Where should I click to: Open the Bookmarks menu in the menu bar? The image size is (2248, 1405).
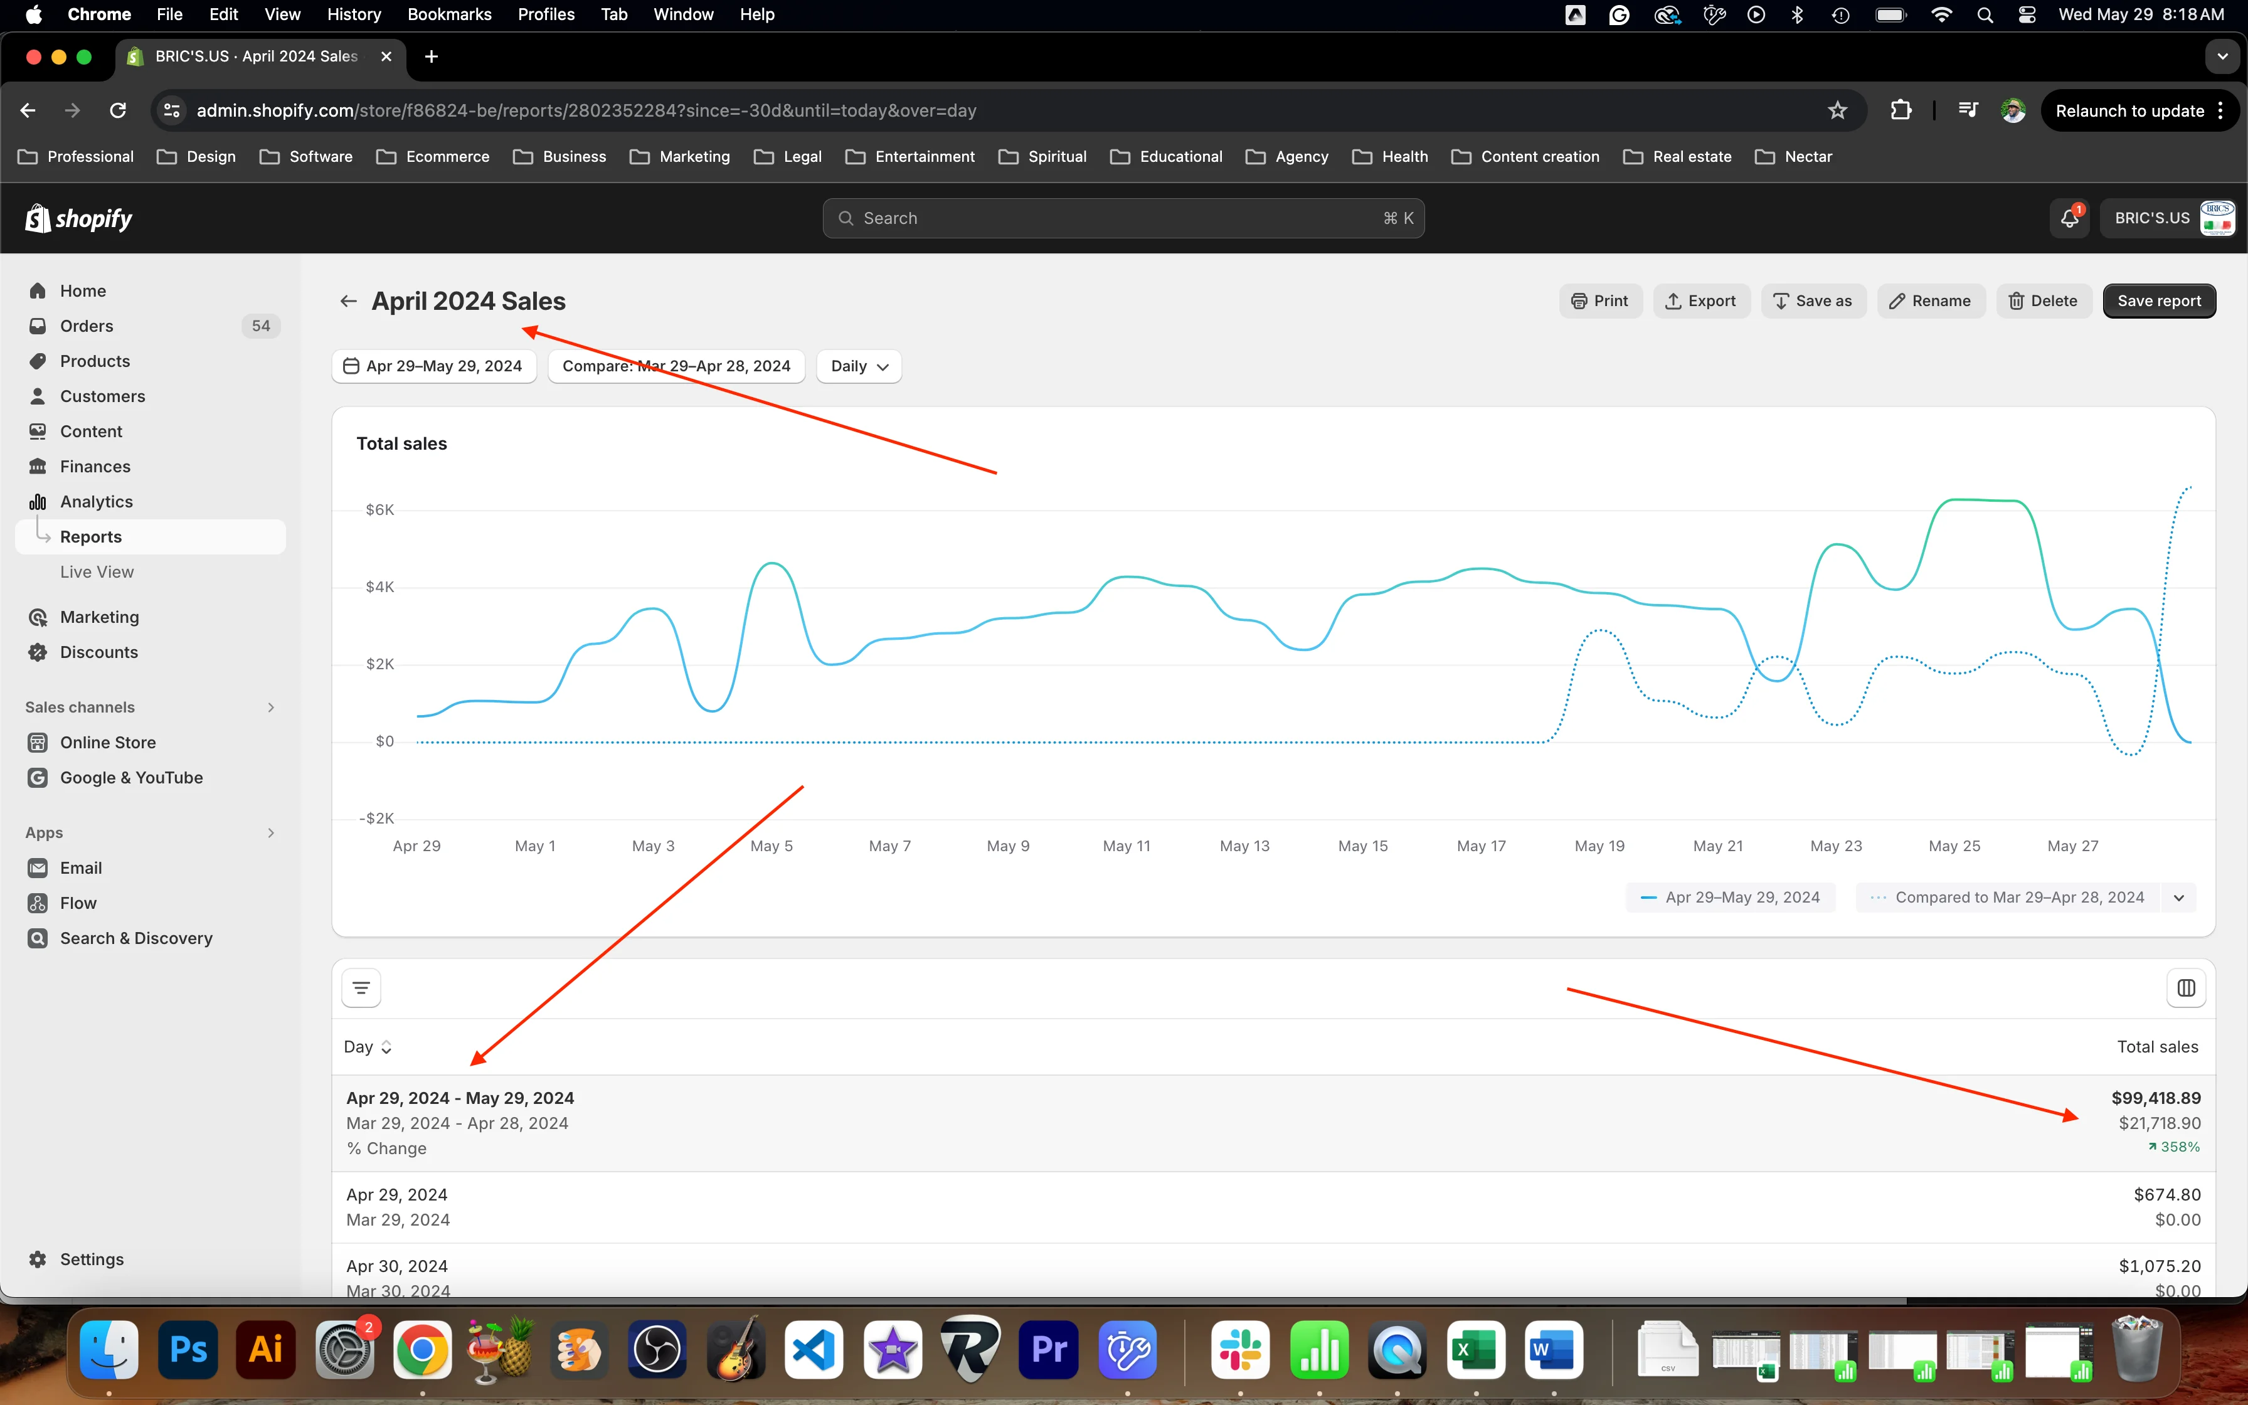click(x=450, y=14)
